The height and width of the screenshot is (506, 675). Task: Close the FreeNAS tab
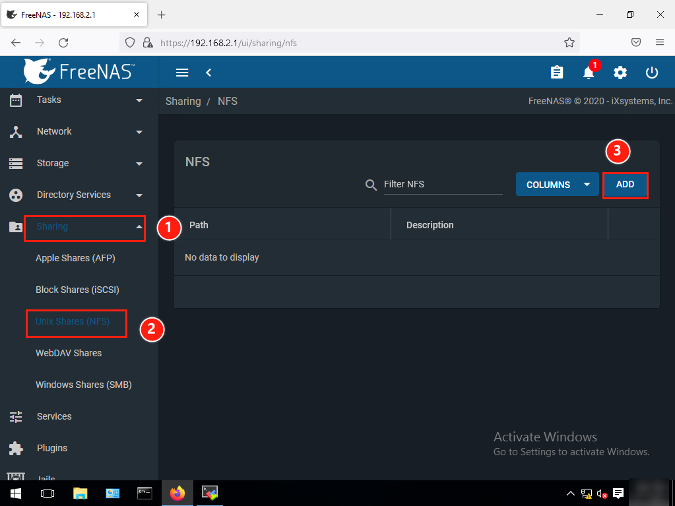[137, 15]
